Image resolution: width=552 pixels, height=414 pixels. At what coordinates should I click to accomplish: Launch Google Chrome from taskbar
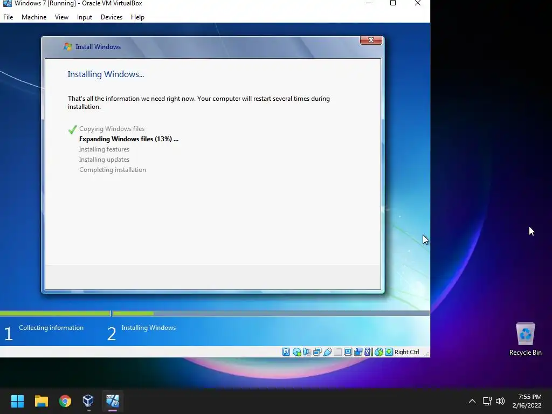pos(65,401)
